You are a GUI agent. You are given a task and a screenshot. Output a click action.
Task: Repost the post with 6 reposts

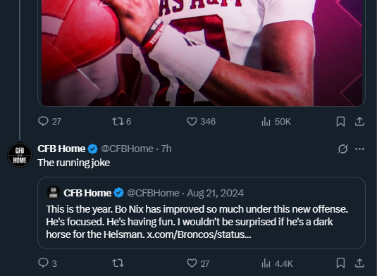[122, 122]
